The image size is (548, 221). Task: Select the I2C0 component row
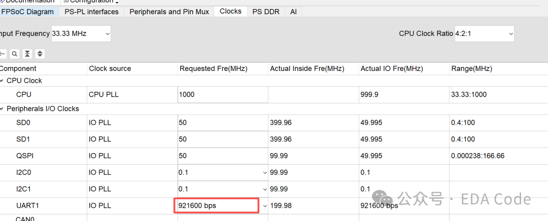click(x=24, y=172)
